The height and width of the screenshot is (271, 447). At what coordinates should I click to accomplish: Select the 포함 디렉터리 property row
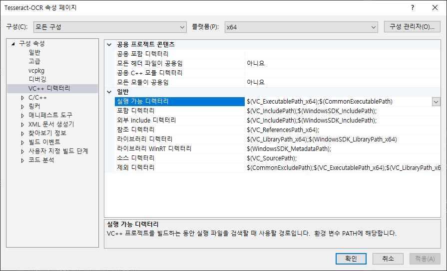pyautogui.click(x=180, y=111)
